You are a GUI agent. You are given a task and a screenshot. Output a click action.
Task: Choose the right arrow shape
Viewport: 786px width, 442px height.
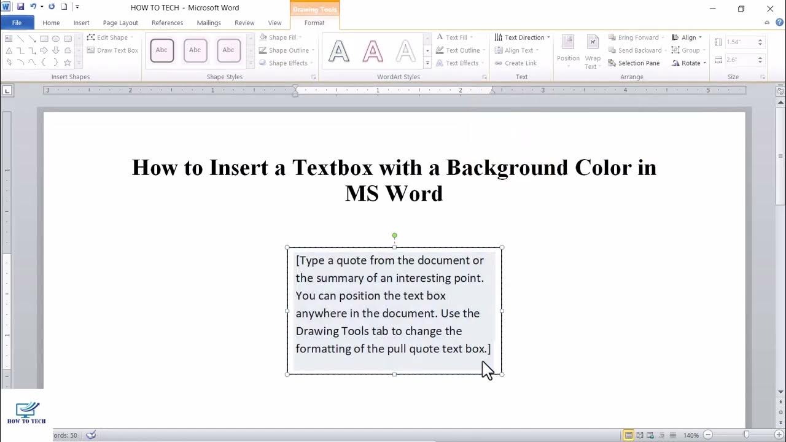[44, 50]
